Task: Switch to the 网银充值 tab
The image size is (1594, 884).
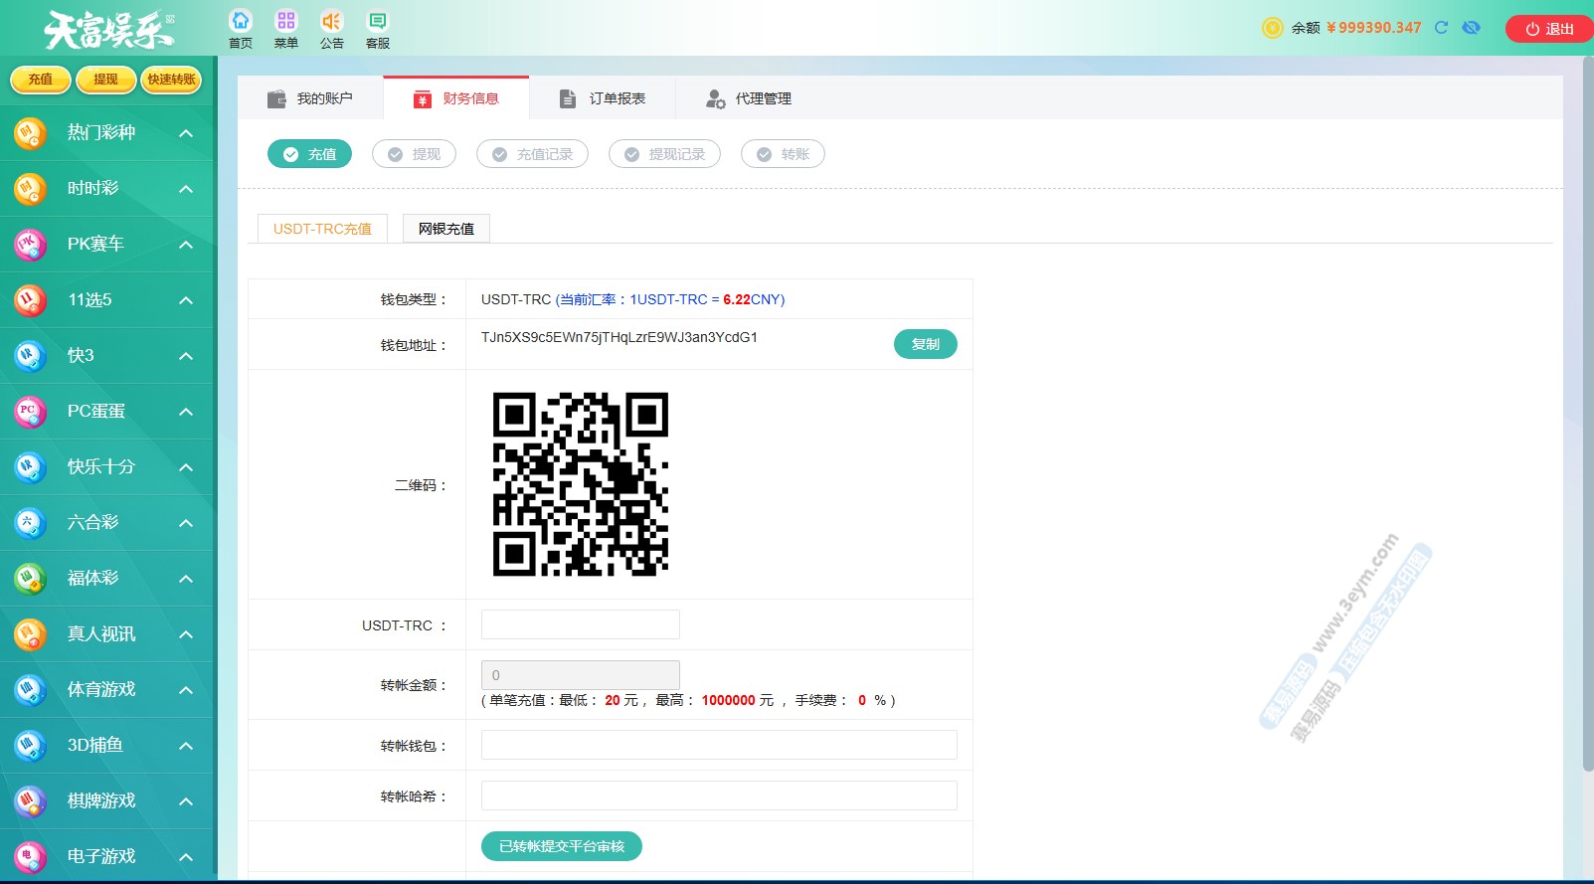Action: pyautogui.click(x=446, y=229)
